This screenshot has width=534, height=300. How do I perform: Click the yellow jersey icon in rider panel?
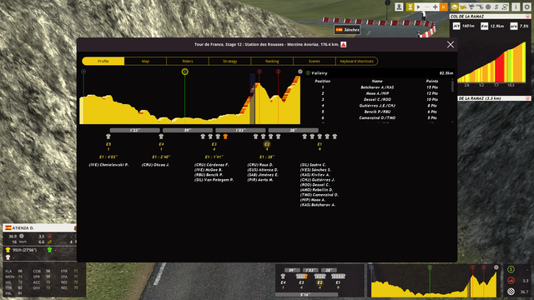pyautogui.click(x=8, y=250)
